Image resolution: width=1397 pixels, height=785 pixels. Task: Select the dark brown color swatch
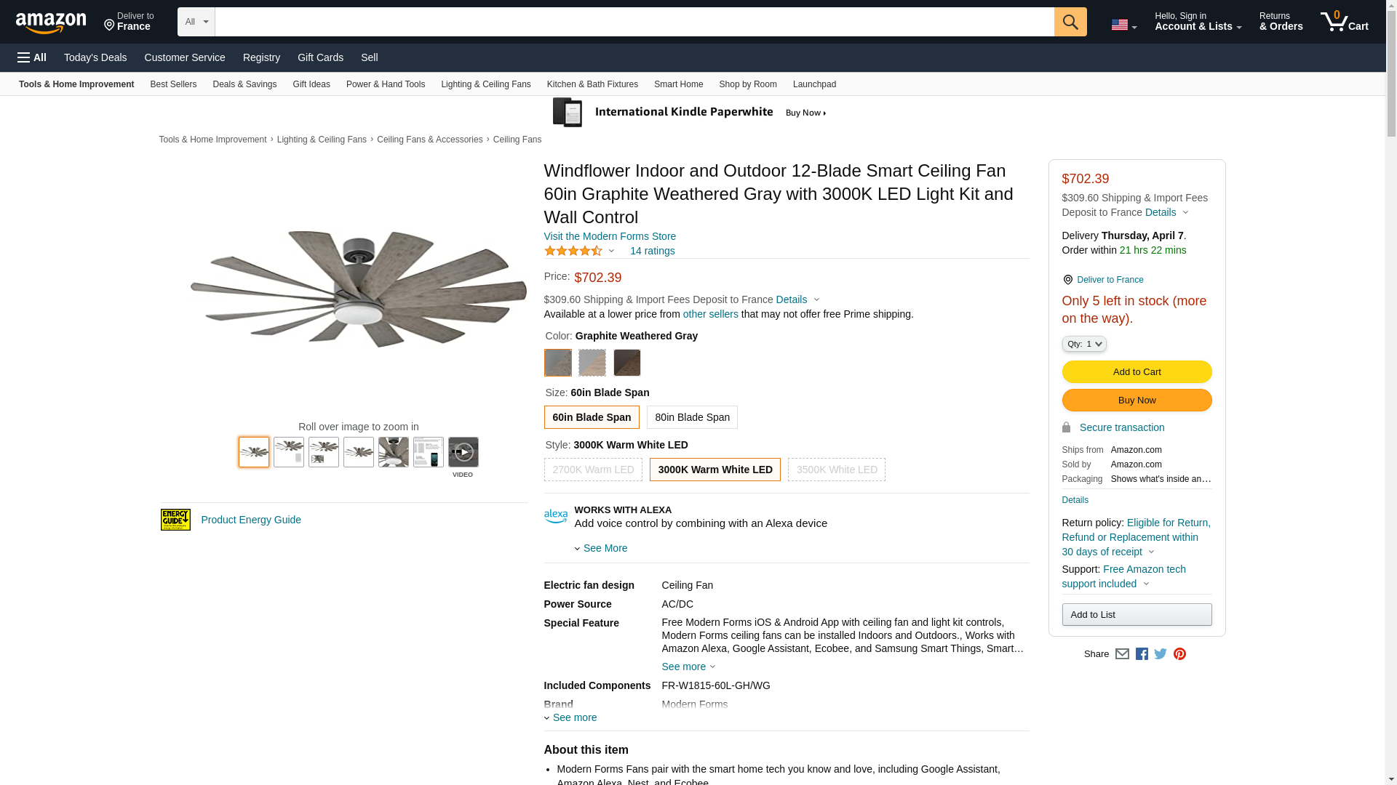626,363
